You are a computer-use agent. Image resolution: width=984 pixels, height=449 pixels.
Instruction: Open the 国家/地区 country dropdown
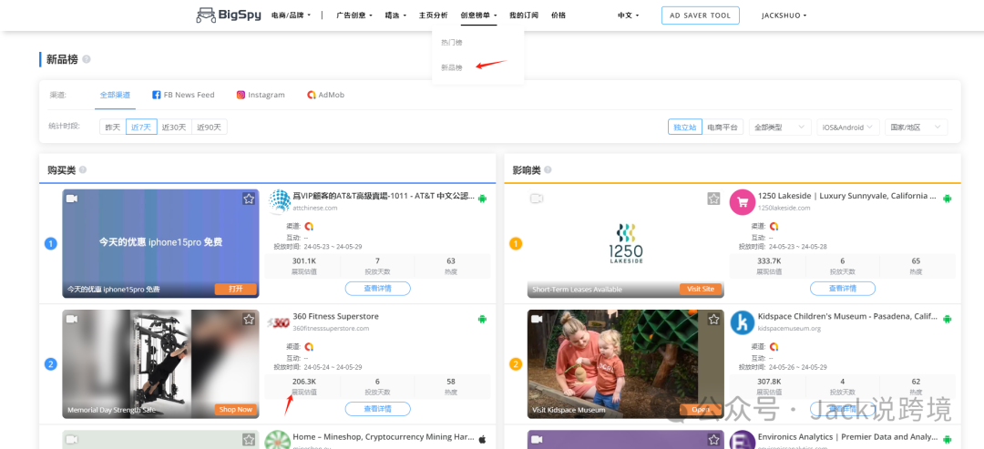(x=915, y=128)
